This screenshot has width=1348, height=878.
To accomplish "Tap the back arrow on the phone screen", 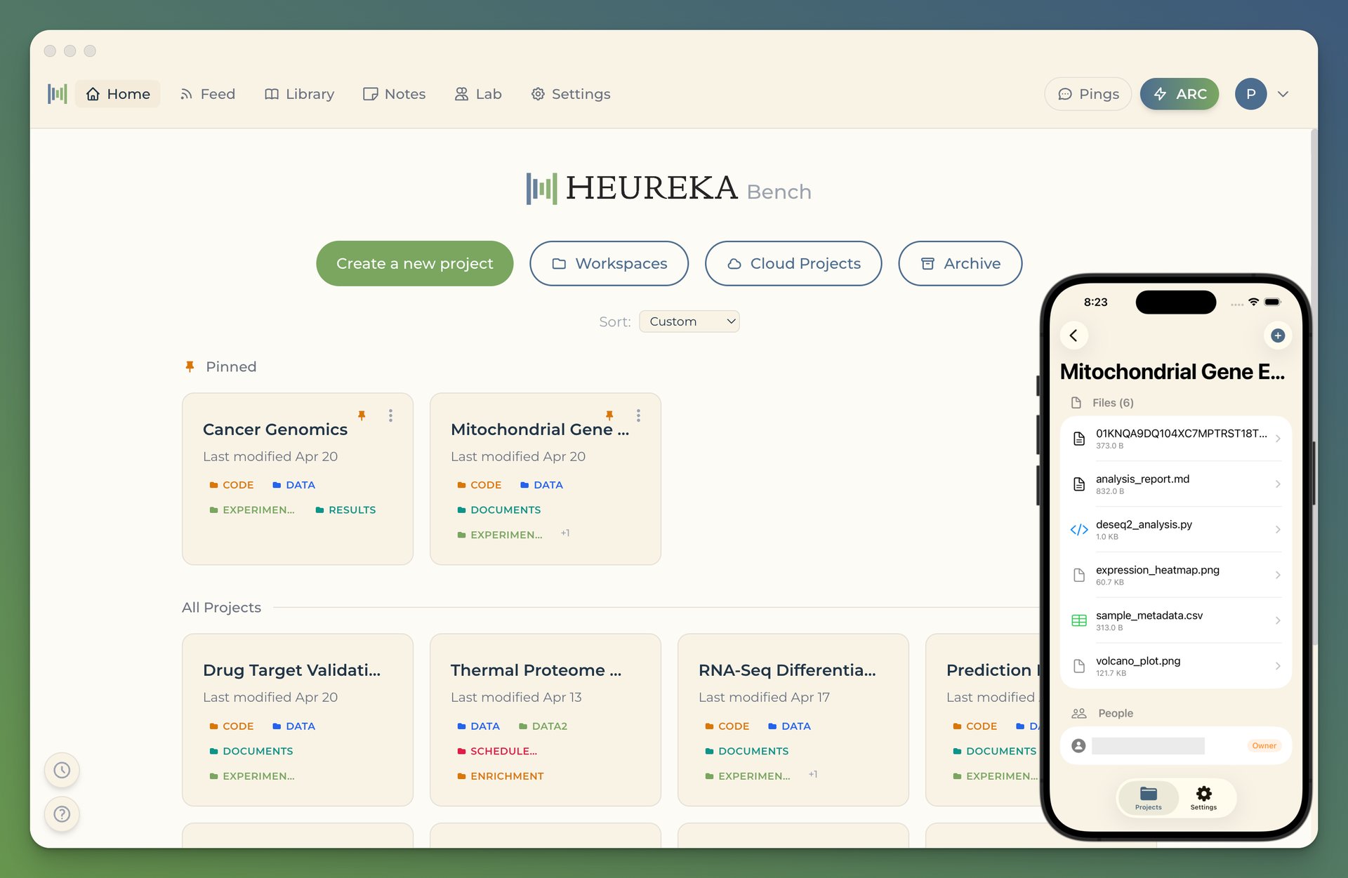I will click(1073, 335).
